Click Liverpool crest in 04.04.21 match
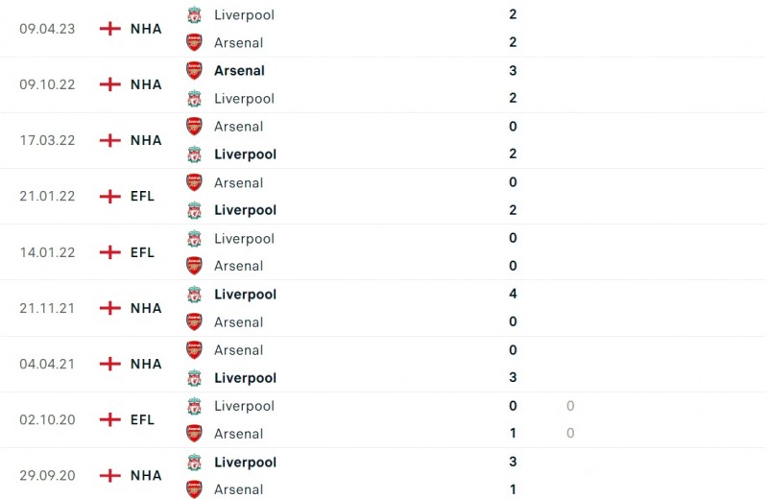 point(194,378)
